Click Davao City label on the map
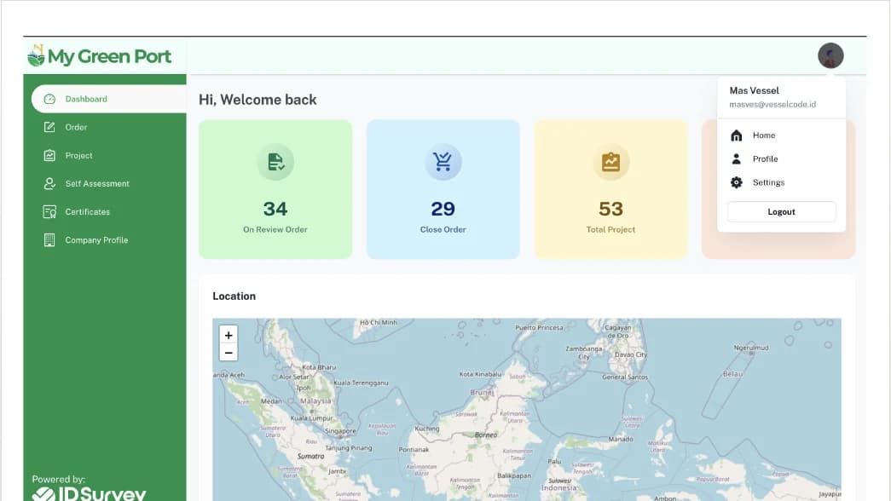The image size is (891, 501). pos(631,354)
